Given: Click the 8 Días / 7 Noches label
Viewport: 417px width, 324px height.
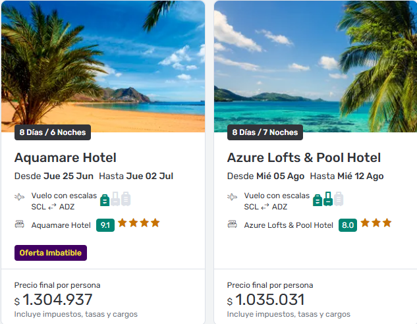Looking at the screenshot, I should (265, 132).
